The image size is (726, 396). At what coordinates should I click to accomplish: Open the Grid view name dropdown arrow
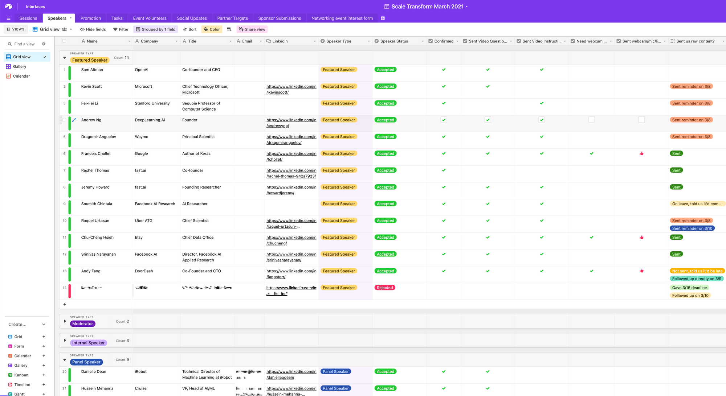[71, 29]
